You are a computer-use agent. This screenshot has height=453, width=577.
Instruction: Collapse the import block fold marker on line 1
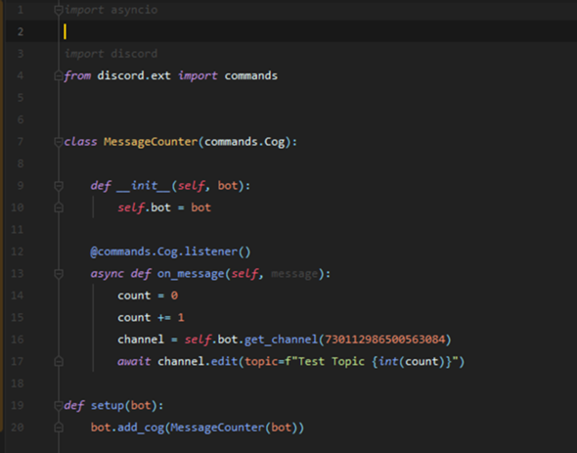pyautogui.click(x=59, y=10)
